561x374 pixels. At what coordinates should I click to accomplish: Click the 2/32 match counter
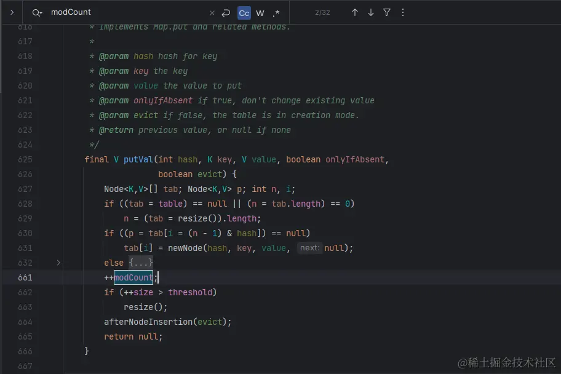[x=322, y=12]
